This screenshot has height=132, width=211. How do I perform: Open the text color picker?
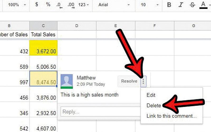coord(203,5)
